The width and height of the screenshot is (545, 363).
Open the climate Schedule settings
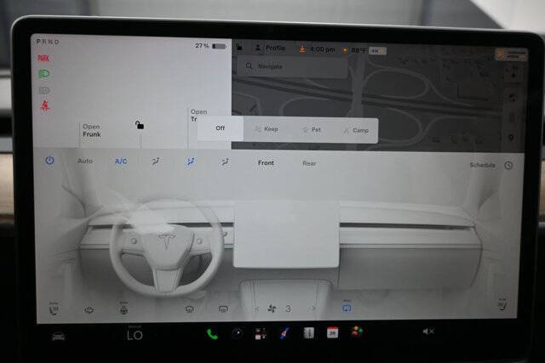tap(483, 165)
